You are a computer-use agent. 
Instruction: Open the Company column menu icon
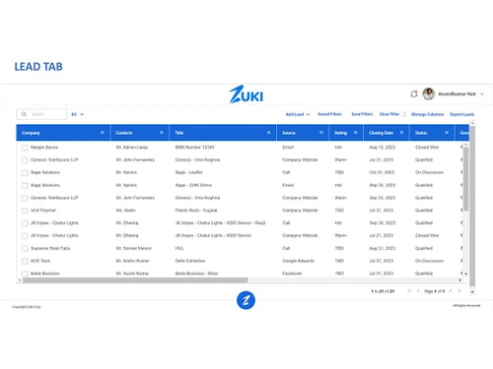103,133
